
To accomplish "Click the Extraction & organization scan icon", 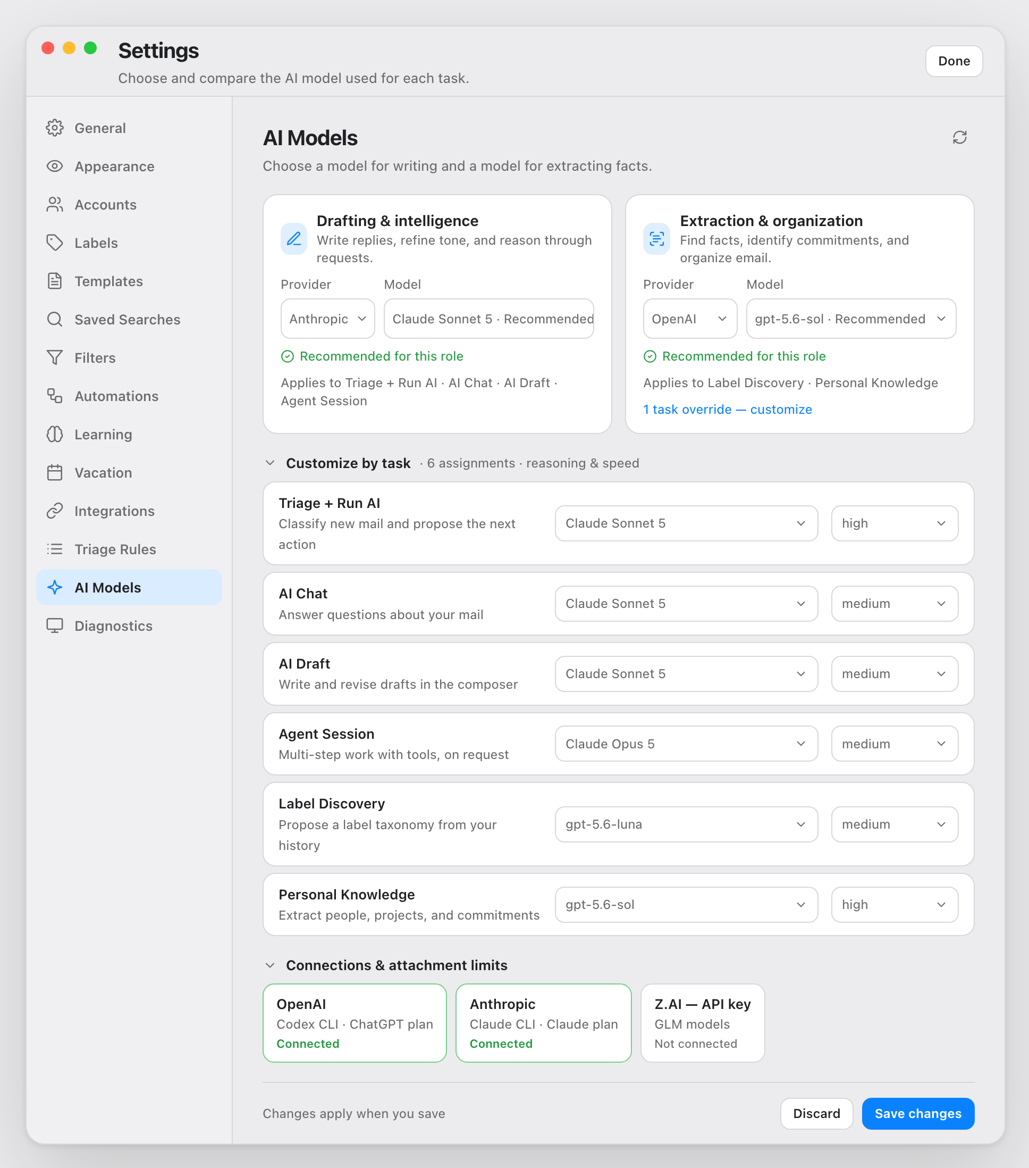I will coord(657,239).
